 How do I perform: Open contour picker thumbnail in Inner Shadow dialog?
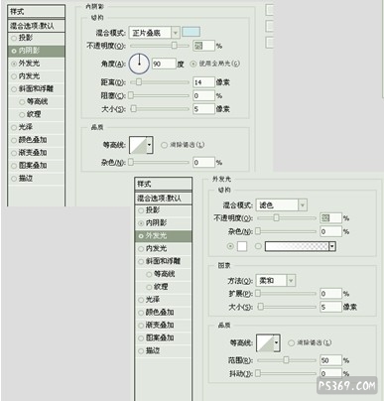138,145
